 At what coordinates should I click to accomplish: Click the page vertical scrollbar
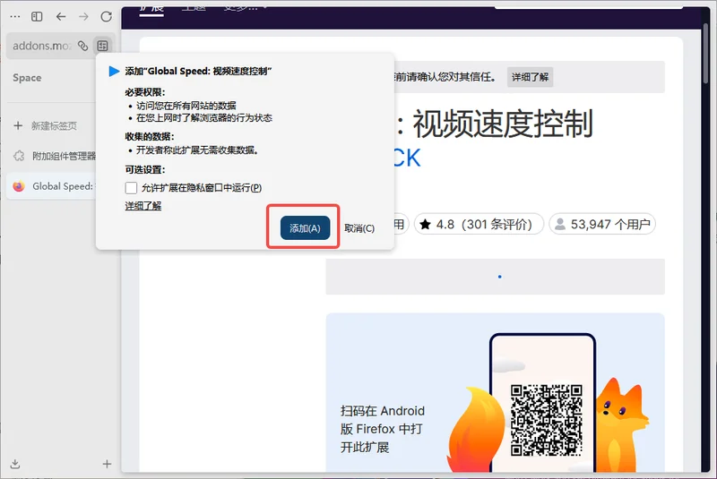706,54
